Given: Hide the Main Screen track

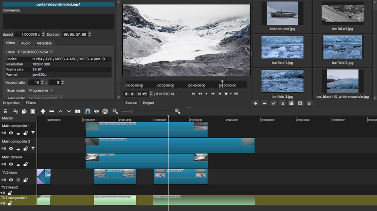Looking at the screenshot, I should click(x=11, y=164).
